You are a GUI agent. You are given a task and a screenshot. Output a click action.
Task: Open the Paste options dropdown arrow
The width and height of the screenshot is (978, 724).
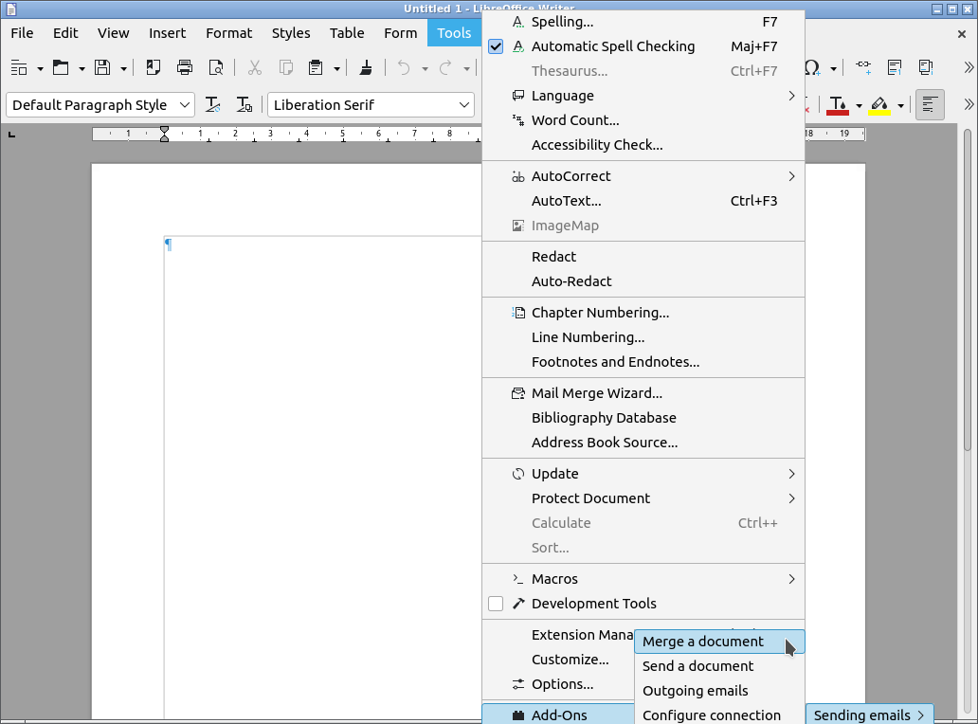click(336, 68)
